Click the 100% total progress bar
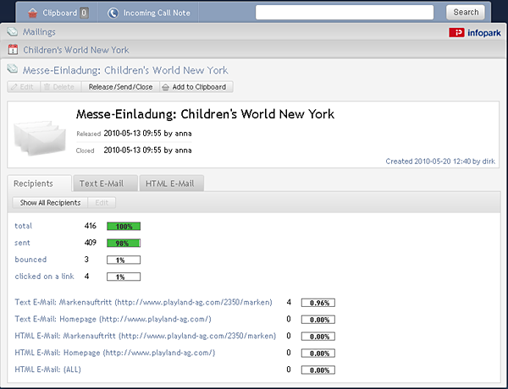508x389 pixels. 124,227
